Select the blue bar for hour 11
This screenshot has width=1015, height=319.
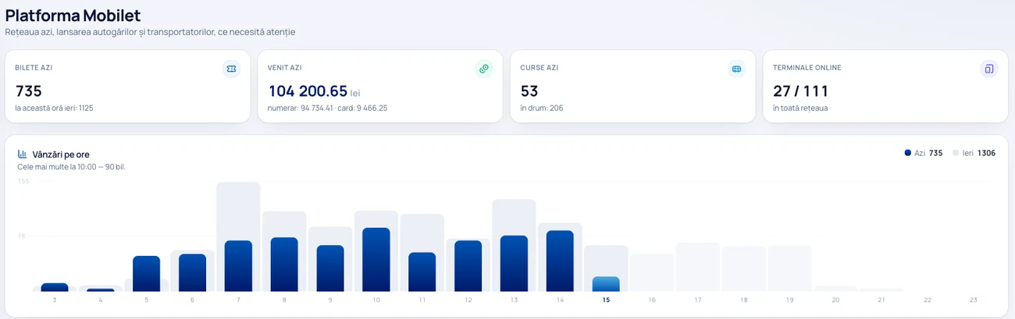422,272
